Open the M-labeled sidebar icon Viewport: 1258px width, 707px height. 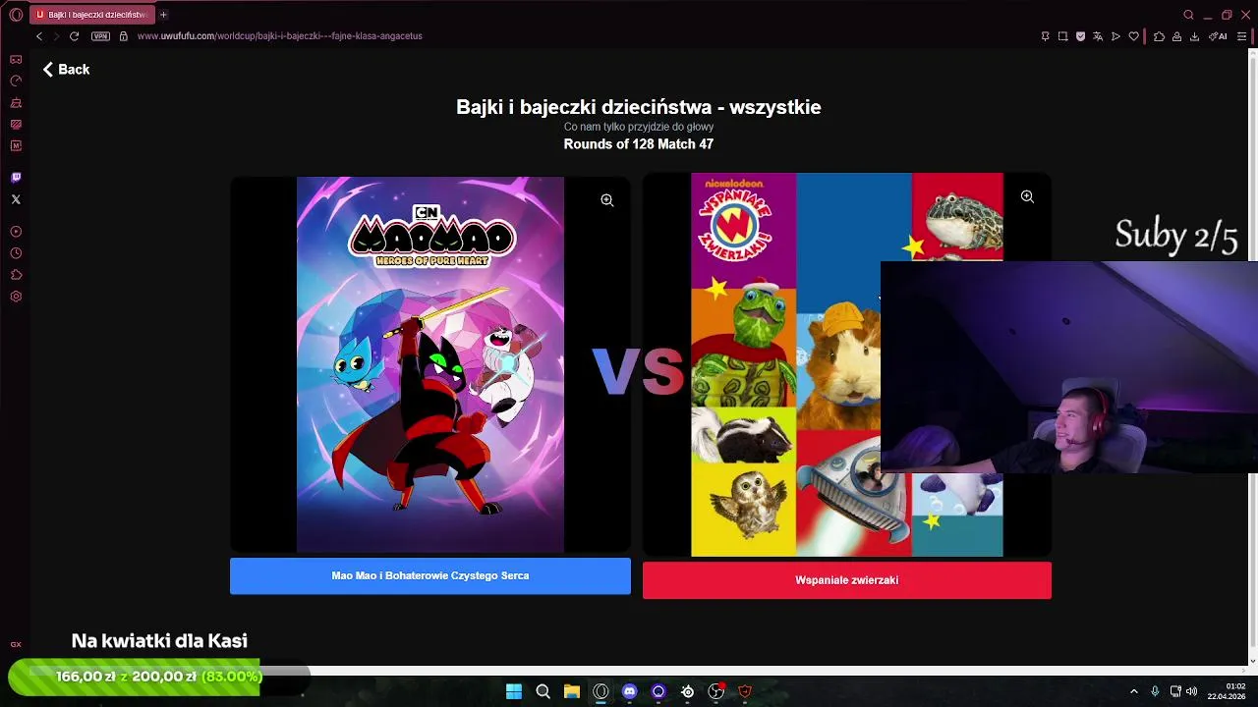[16, 145]
